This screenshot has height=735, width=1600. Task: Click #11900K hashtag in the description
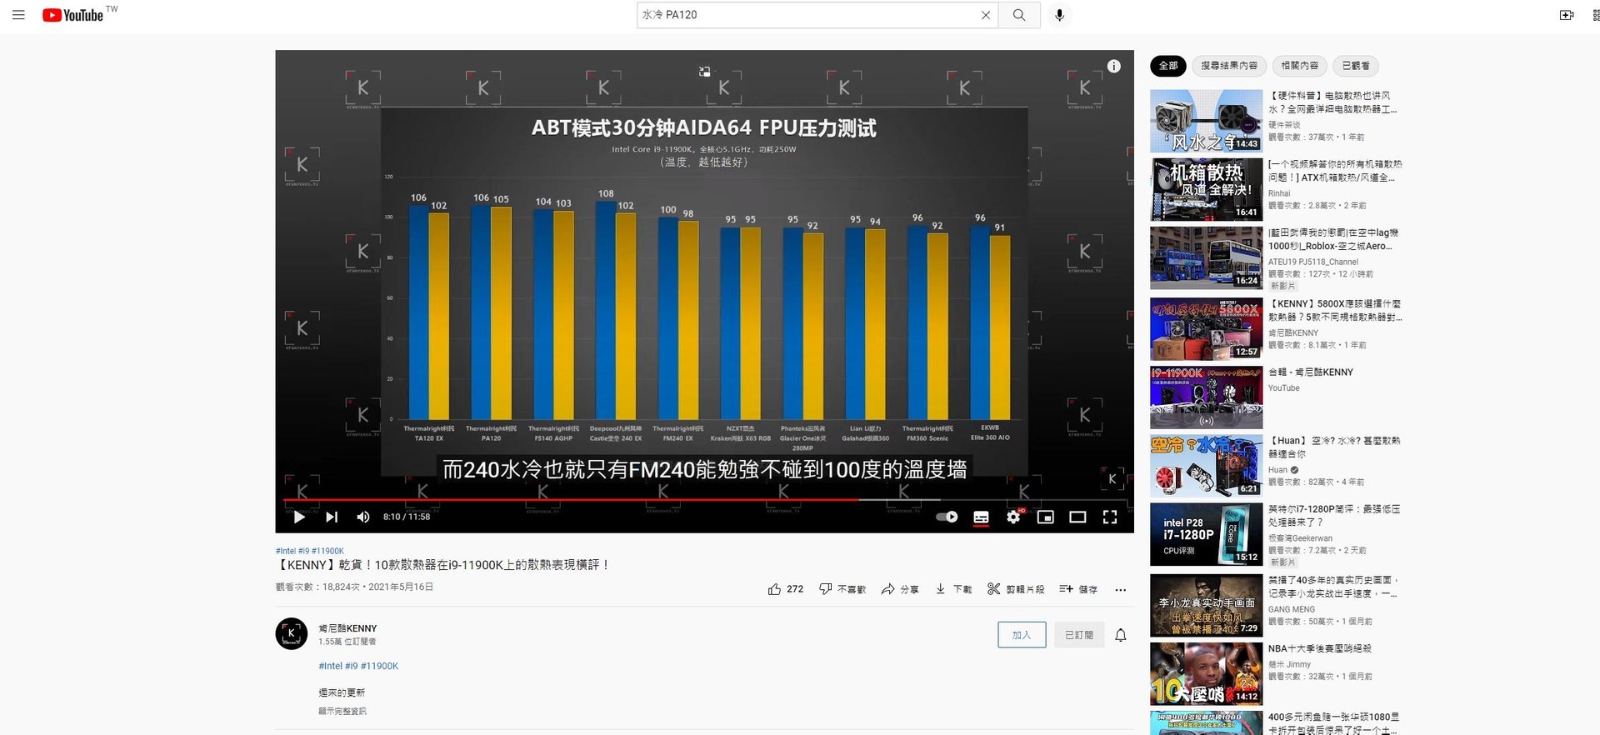click(x=379, y=666)
